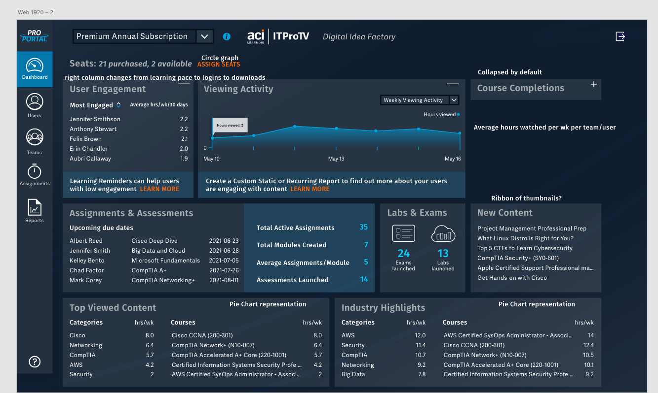Open the Premium Annual Subscription dropdown
658x393 pixels.
[x=143, y=36]
